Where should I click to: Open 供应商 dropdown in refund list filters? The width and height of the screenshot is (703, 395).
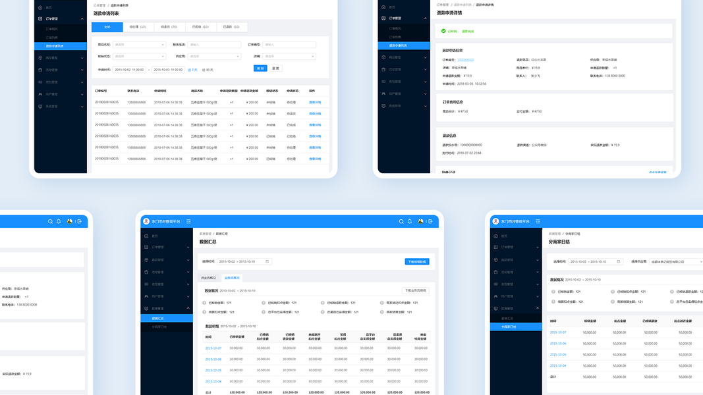[214, 57]
